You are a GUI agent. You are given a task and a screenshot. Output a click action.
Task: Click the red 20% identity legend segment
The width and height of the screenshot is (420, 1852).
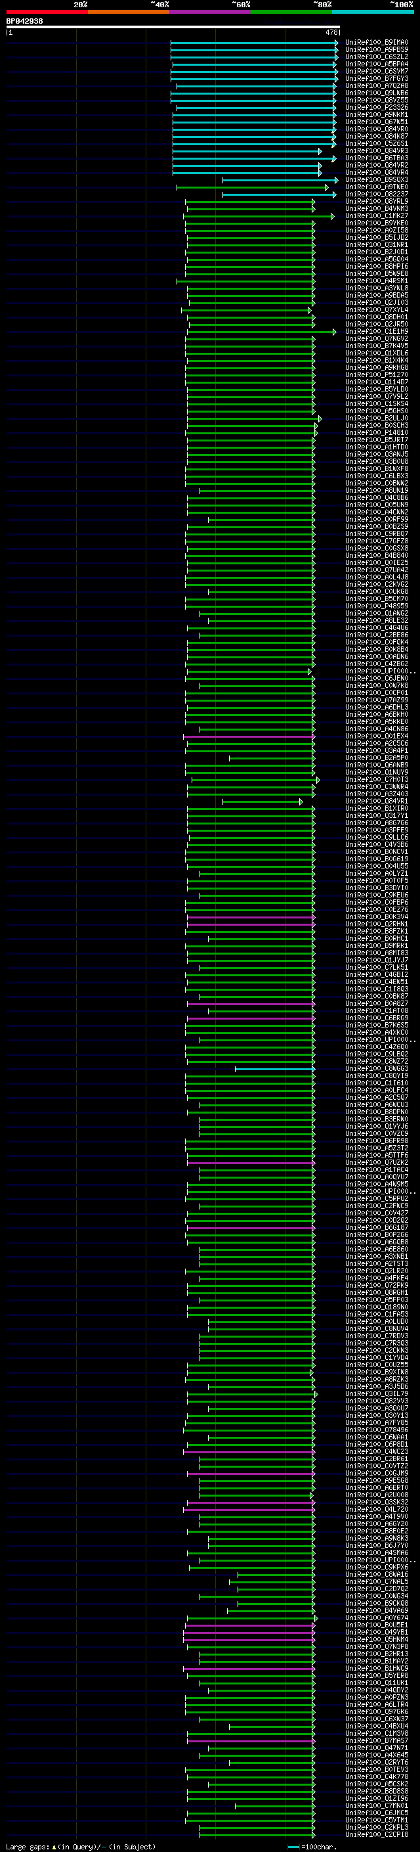[47, 12]
